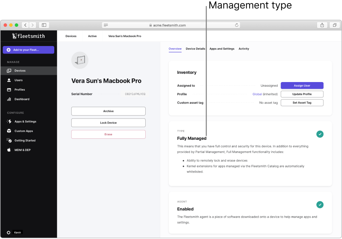Click the Vera Sun's Macbook Pro breadcrumb
This screenshot has height=239, width=342.
coord(125,36)
